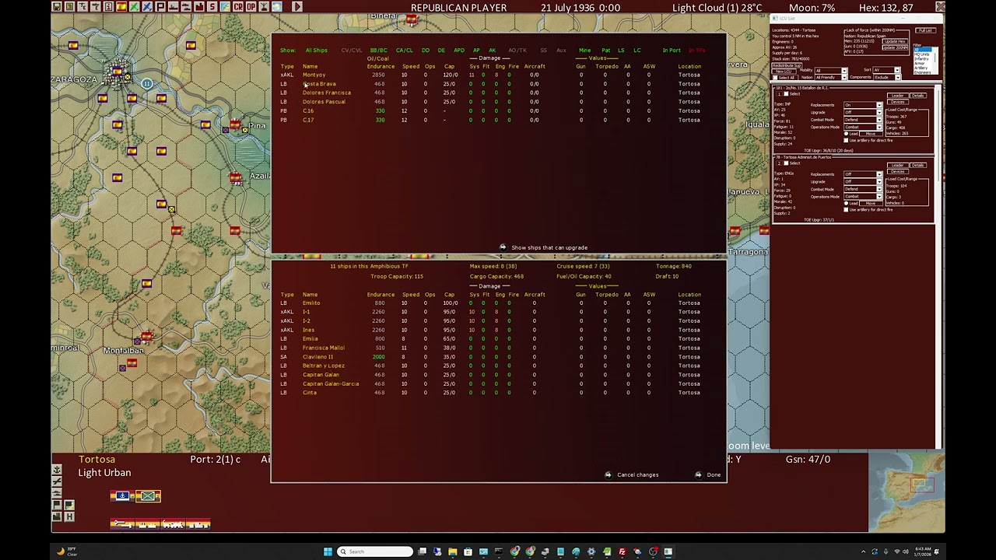This screenshot has width=996, height=560.
Task: Enable direct fire artillery for unit 78
Action: [x=846, y=209]
